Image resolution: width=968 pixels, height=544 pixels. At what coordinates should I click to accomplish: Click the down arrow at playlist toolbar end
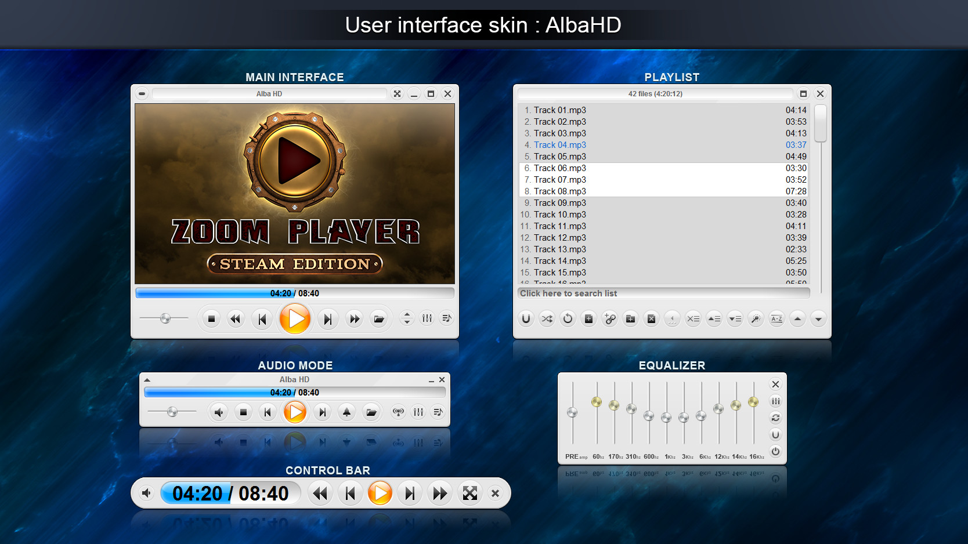click(818, 318)
